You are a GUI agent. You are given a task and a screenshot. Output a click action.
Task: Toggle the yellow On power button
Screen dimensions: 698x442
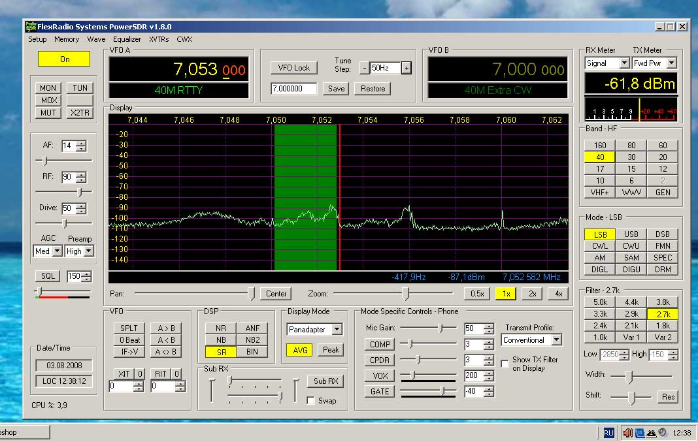pyautogui.click(x=65, y=59)
